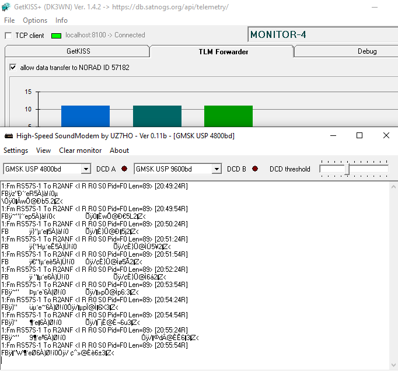Open the Options menu in GetKISS+
The image size is (398, 371).
pyautogui.click(x=35, y=20)
